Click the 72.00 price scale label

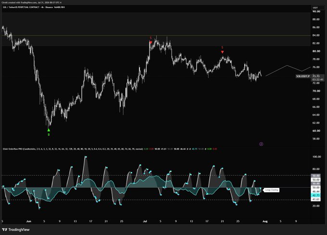[316, 83]
